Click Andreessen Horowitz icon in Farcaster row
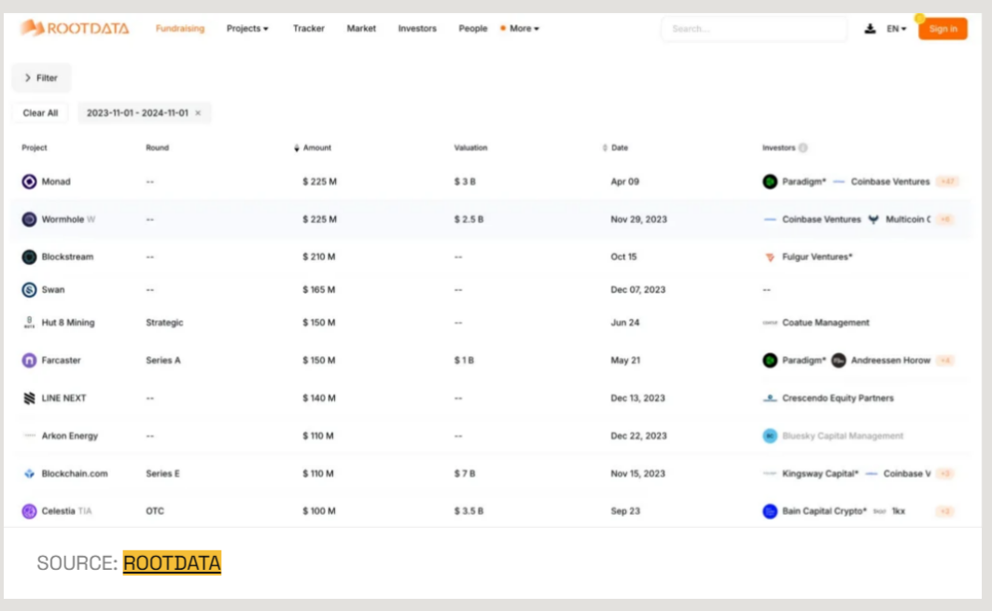 coord(838,360)
